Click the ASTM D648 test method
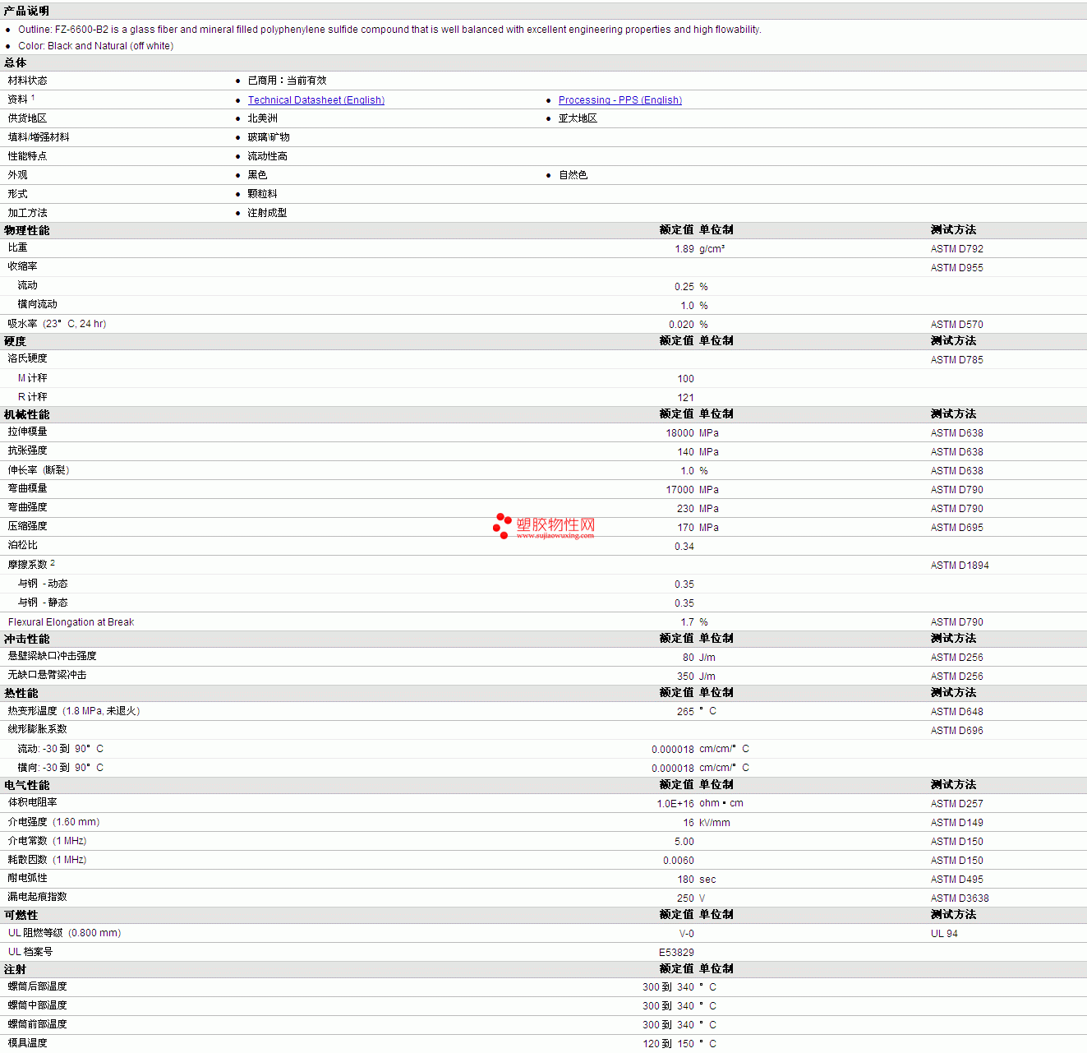Screen dimensions: 1087x1053 click(x=956, y=712)
